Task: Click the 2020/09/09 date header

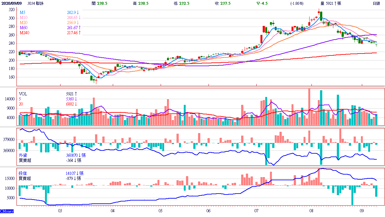Action: pos(11,3)
